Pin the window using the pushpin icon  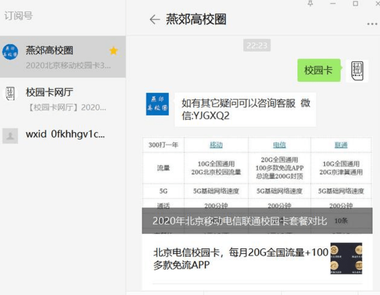tap(311, 3)
